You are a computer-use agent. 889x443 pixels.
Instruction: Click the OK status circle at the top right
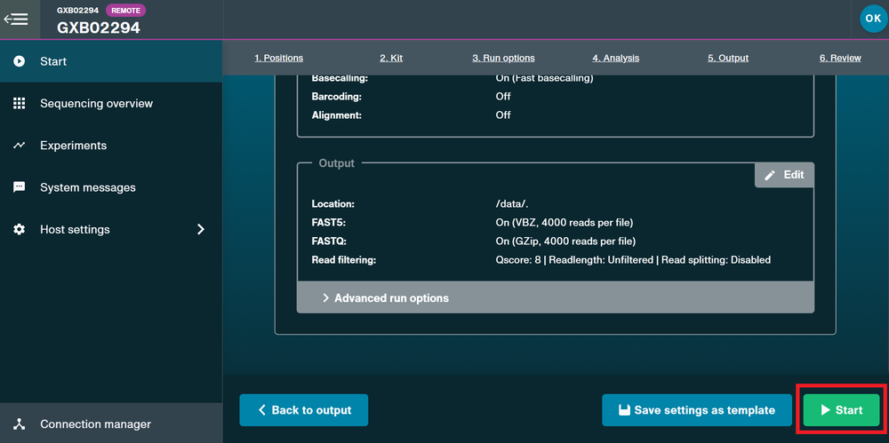click(x=873, y=19)
